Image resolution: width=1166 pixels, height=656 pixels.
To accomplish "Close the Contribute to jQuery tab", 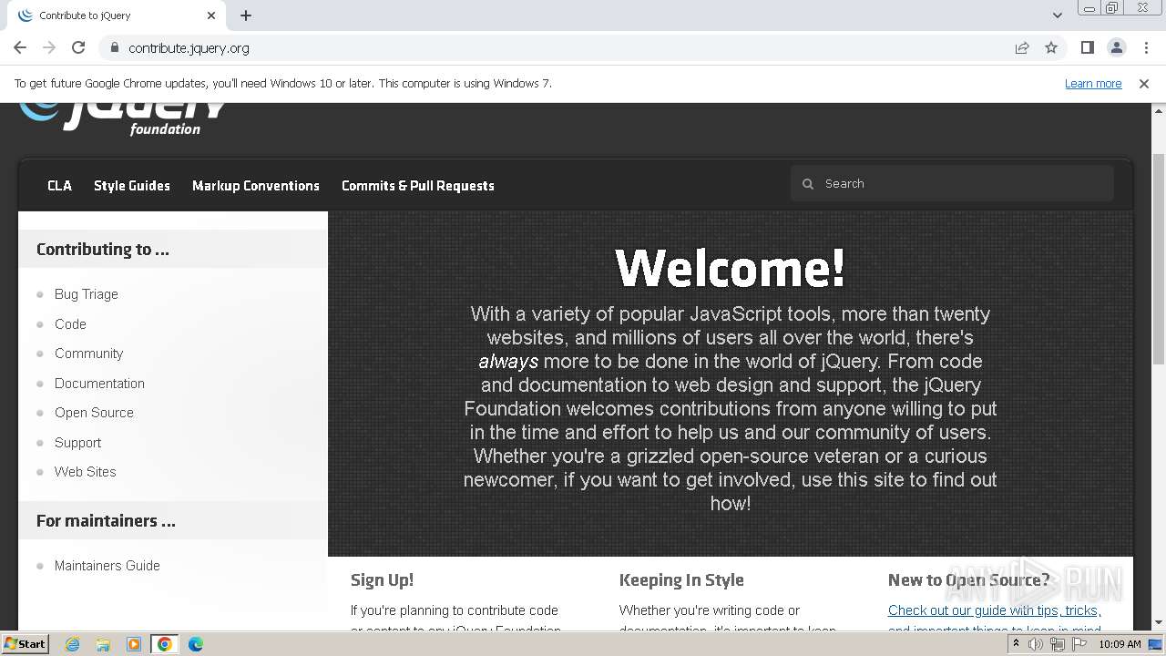I will (211, 15).
